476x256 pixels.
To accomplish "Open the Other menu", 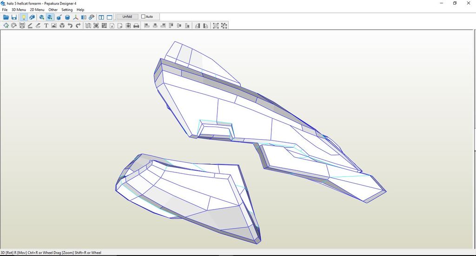I will (53, 10).
